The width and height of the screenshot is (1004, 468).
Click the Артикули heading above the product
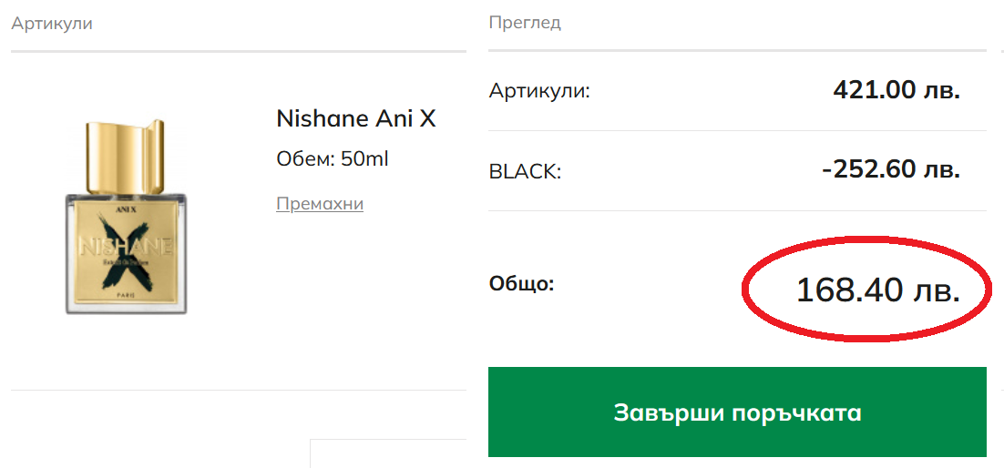click(52, 23)
